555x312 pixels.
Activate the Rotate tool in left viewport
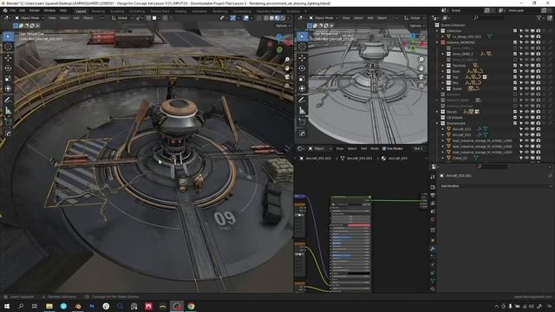pos(8,68)
